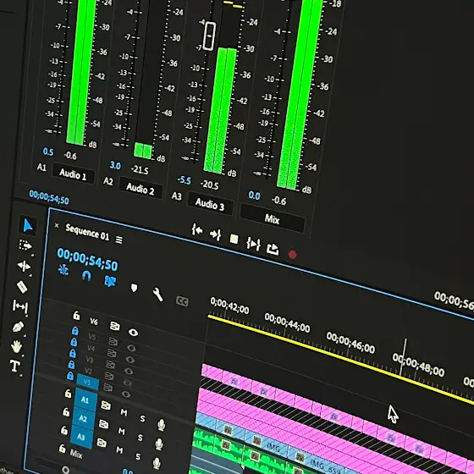Toggle sync lock on track V6
This screenshot has height=474, width=474.
click(114, 326)
